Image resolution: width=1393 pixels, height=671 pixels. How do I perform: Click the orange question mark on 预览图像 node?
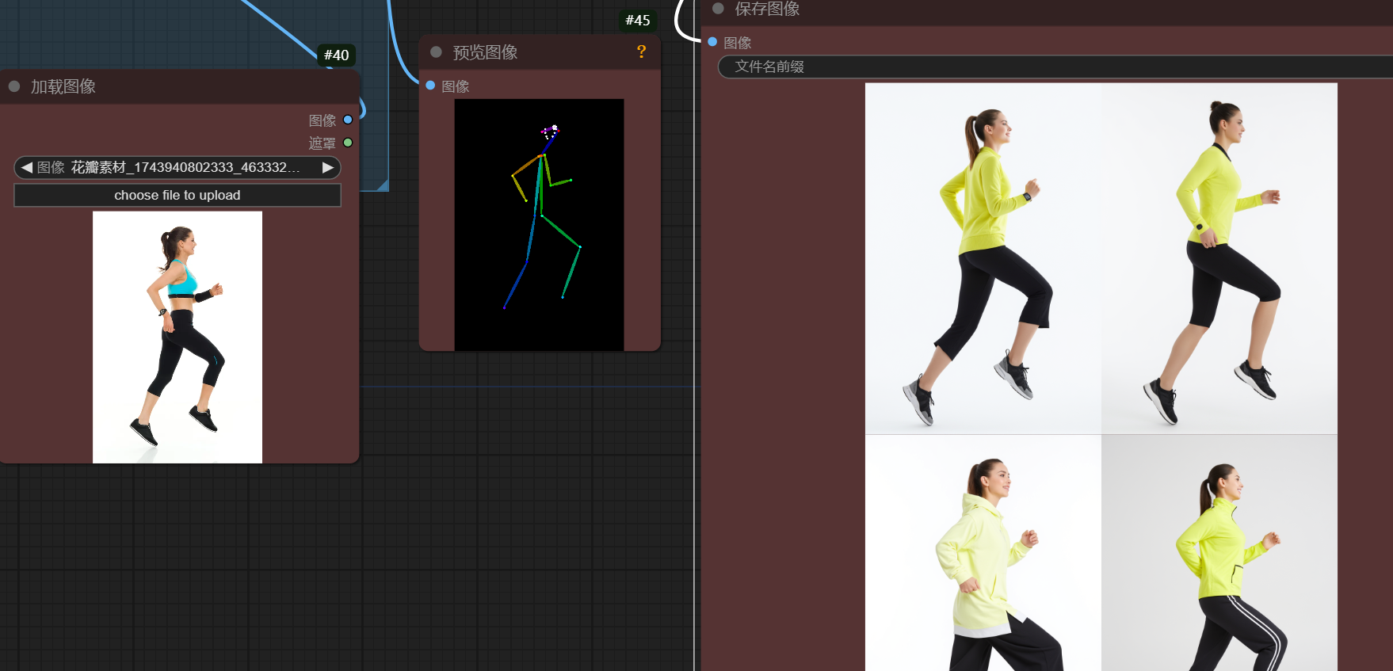click(642, 52)
